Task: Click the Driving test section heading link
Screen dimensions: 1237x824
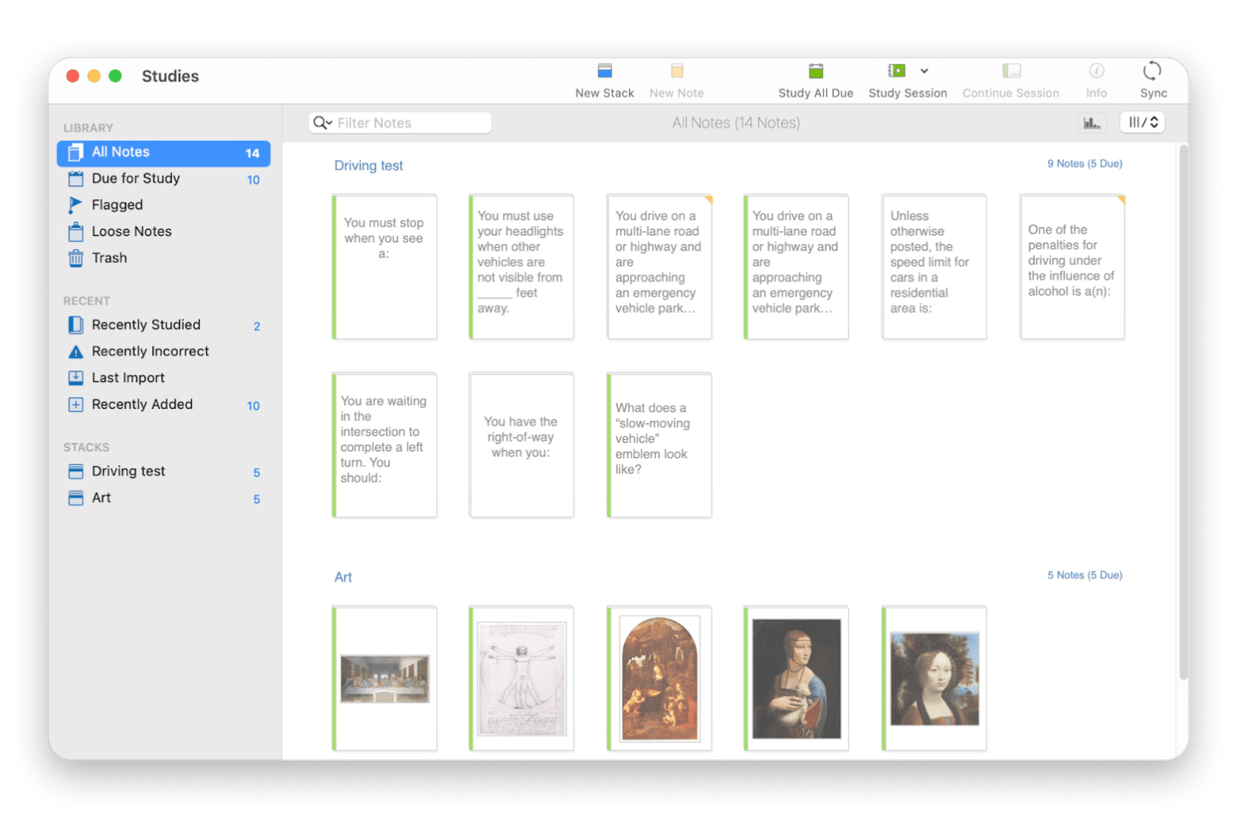Action: point(368,166)
